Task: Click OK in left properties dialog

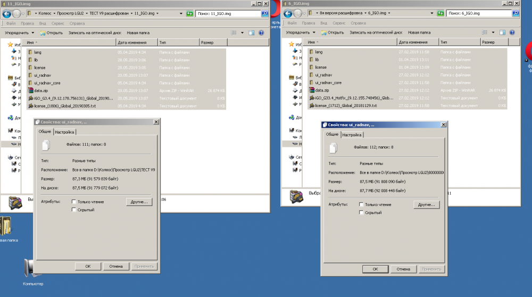Action: click(88, 267)
